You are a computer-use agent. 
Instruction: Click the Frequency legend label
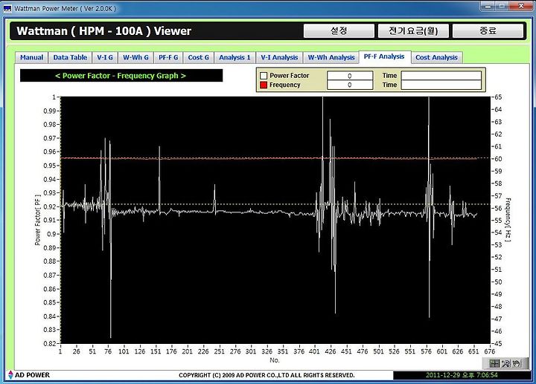(284, 85)
